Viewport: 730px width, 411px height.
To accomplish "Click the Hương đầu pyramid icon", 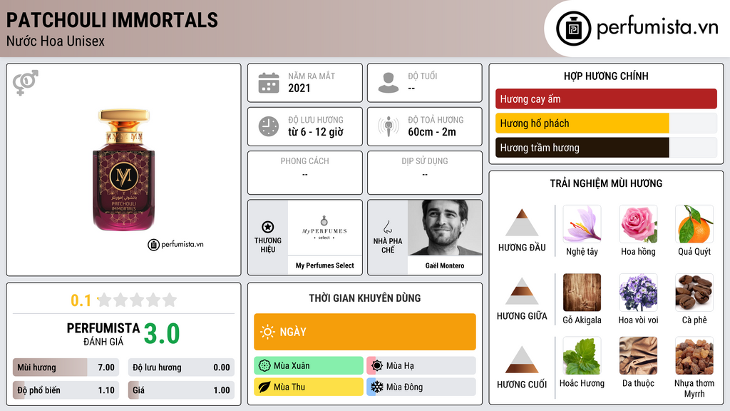I will pos(522,223).
